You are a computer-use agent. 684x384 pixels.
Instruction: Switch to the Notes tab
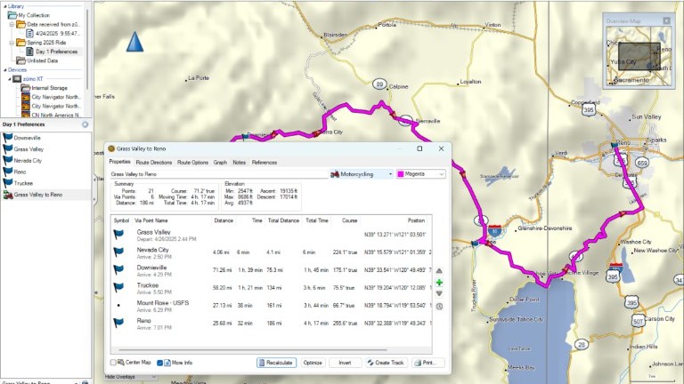tap(239, 163)
